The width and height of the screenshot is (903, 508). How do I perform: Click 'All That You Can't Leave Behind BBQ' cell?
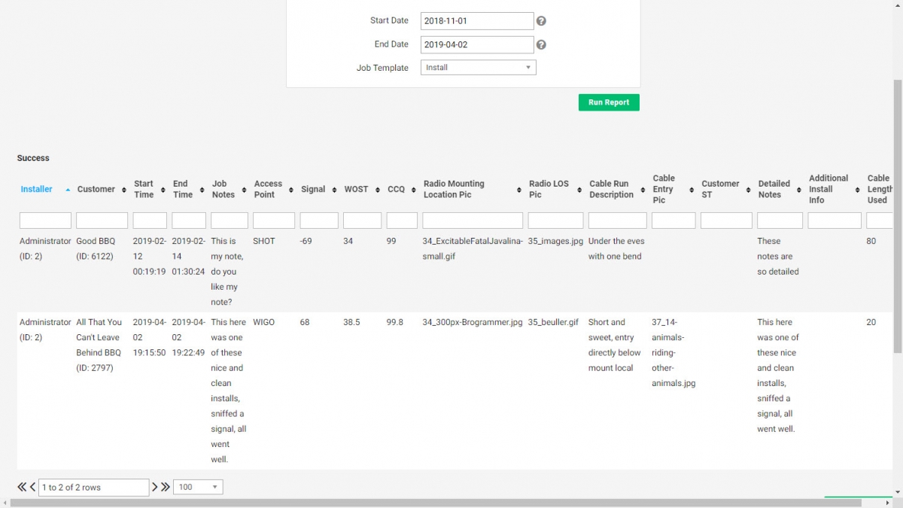99,345
